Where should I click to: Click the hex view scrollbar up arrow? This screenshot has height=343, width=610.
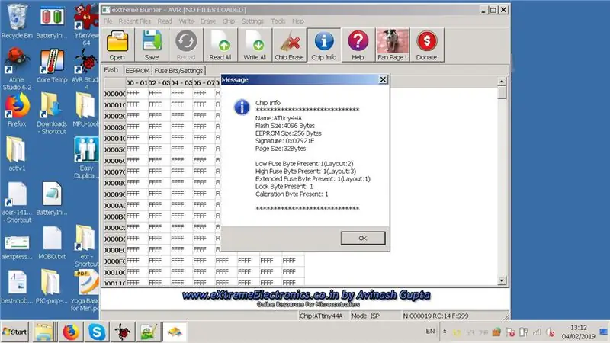502,82
